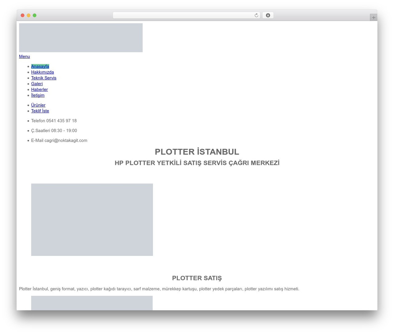Click the Plotter İstanbul description paragraph
Screen dimensions: 394x334
pyautogui.click(x=159, y=289)
